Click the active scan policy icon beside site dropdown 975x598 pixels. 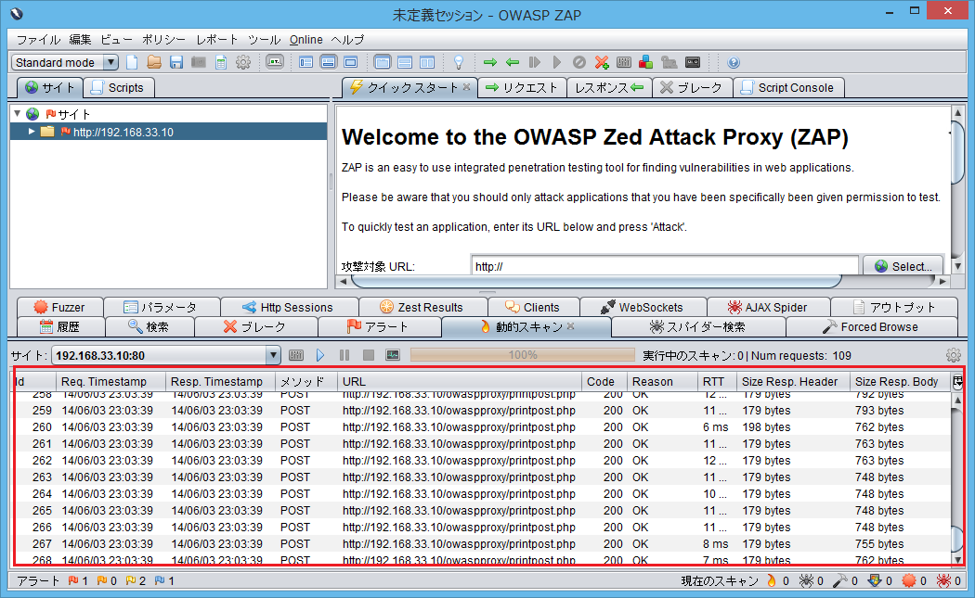296,355
